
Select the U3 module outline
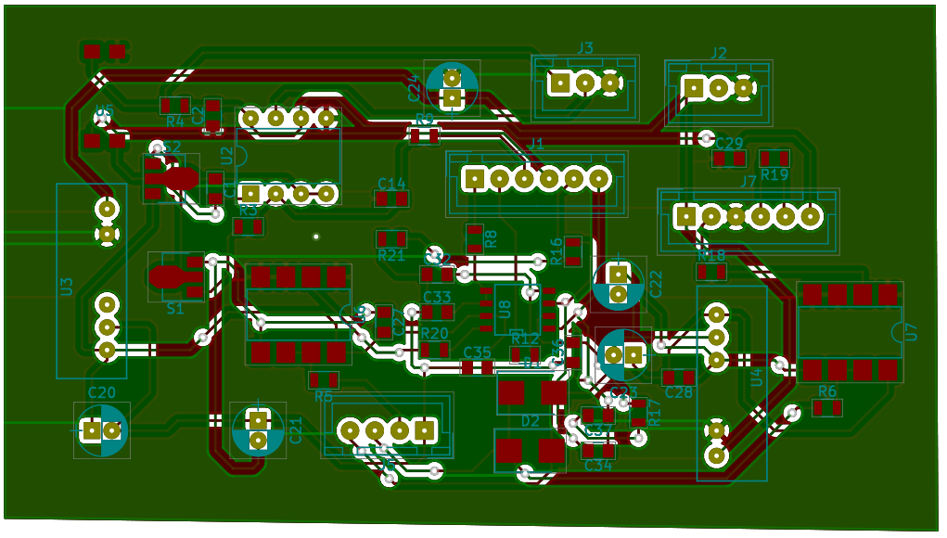point(91,280)
